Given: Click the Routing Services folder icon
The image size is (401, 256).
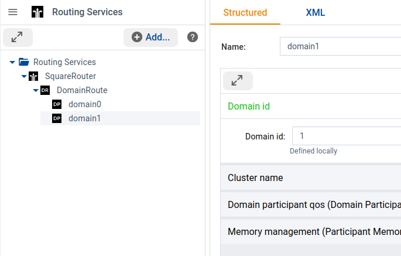Looking at the screenshot, I should coord(24,62).
